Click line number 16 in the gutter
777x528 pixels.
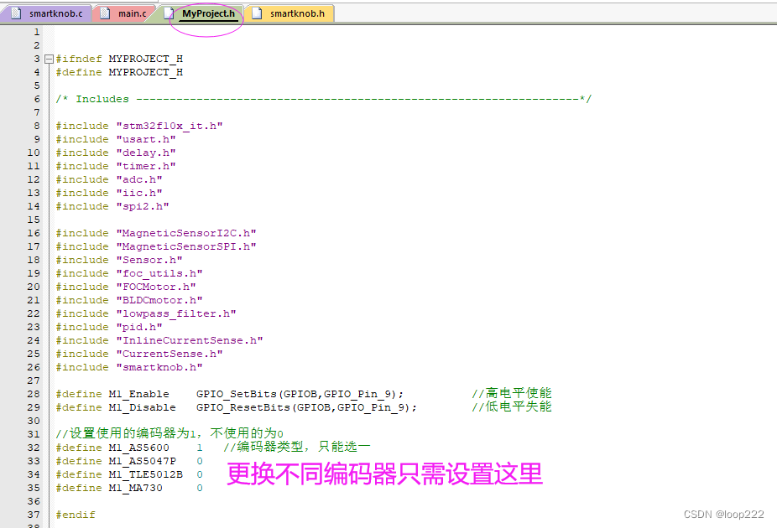click(x=34, y=233)
